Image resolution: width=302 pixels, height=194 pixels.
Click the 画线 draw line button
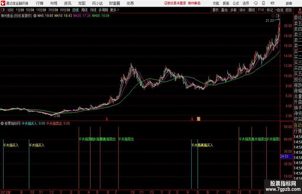(252, 10)
